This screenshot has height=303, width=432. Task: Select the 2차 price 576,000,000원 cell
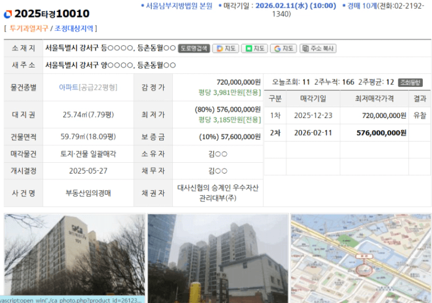(375, 133)
